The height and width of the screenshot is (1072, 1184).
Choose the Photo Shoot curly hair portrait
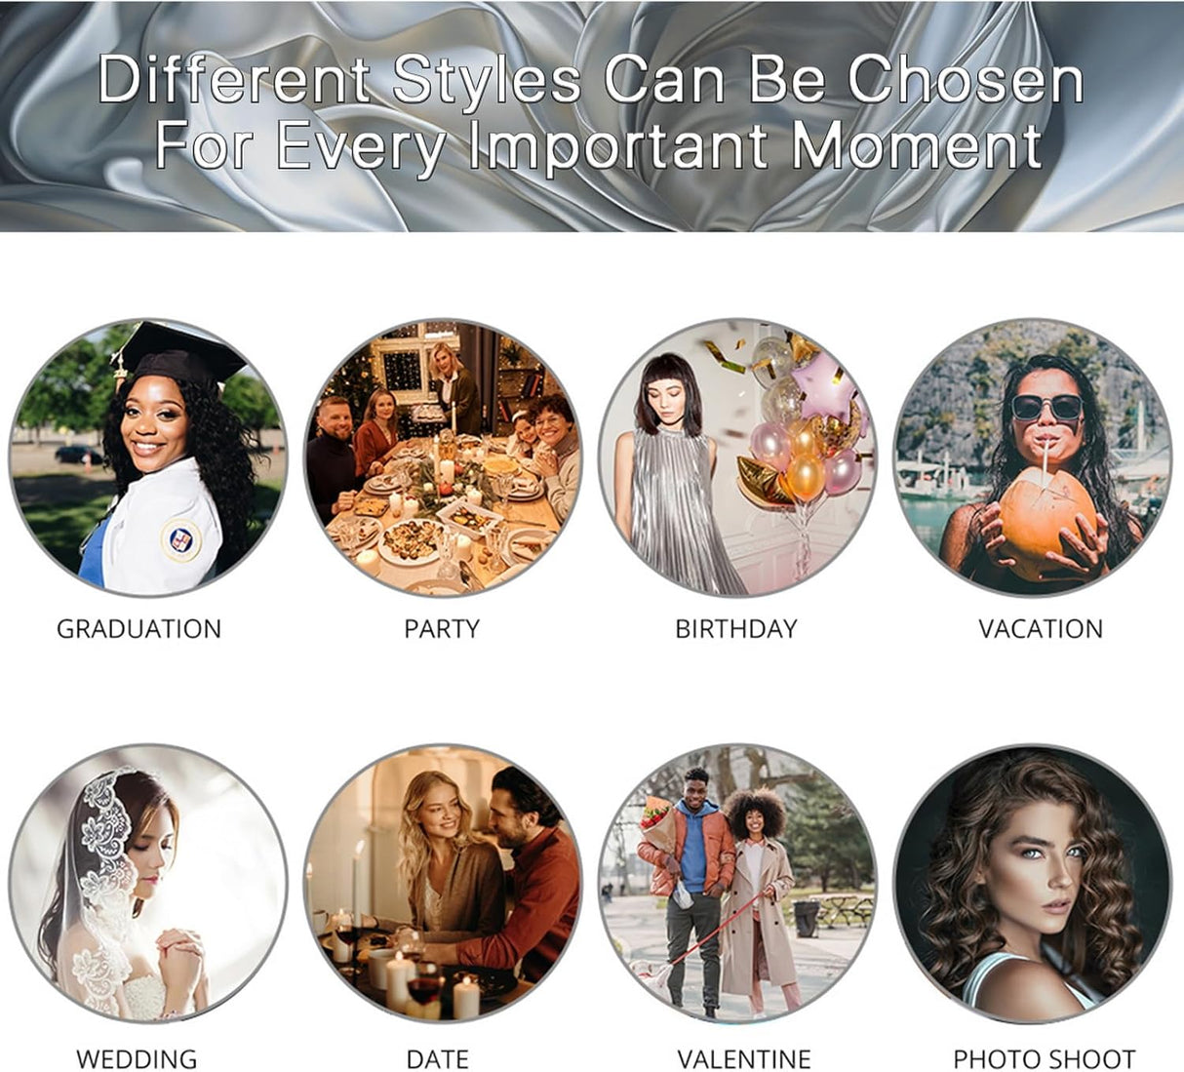[1033, 883]
